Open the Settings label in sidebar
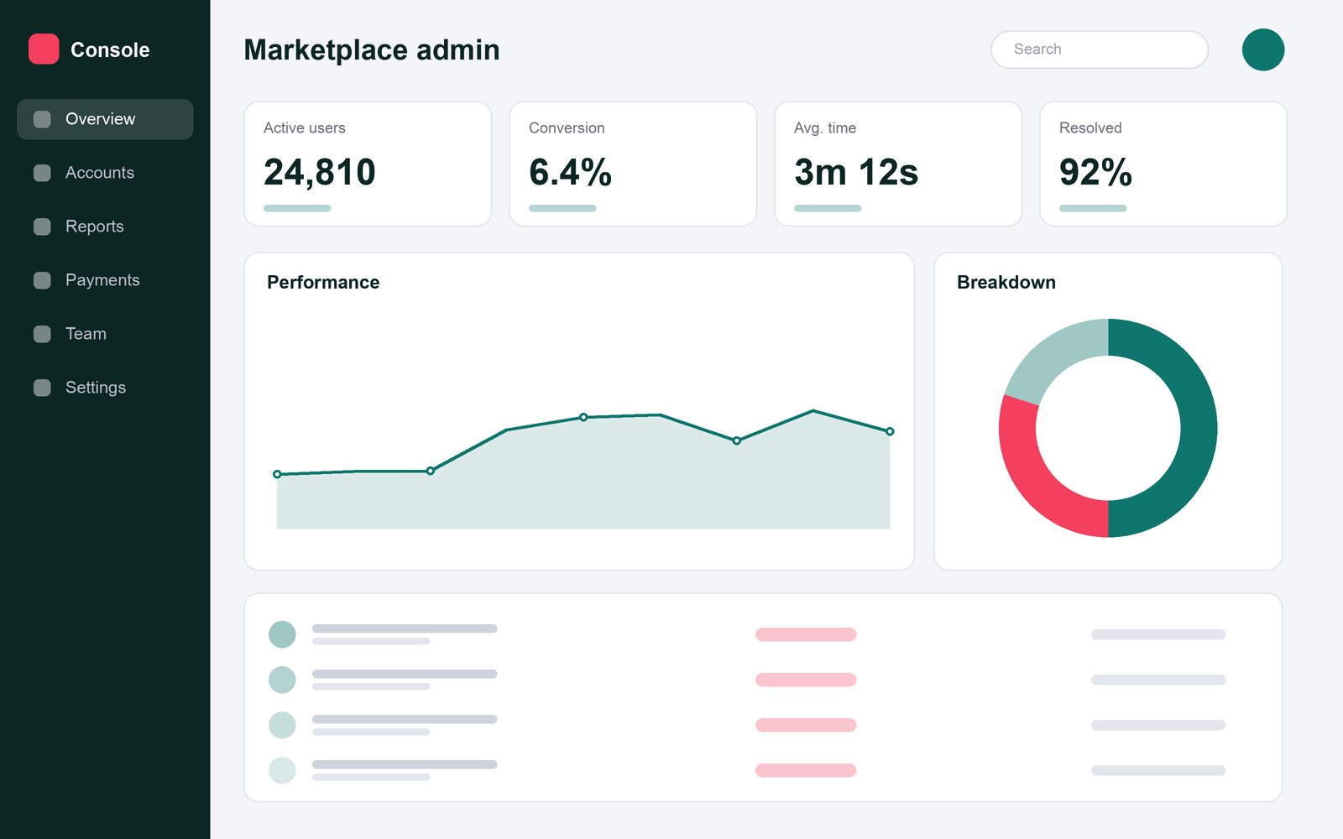 (96, 388)
